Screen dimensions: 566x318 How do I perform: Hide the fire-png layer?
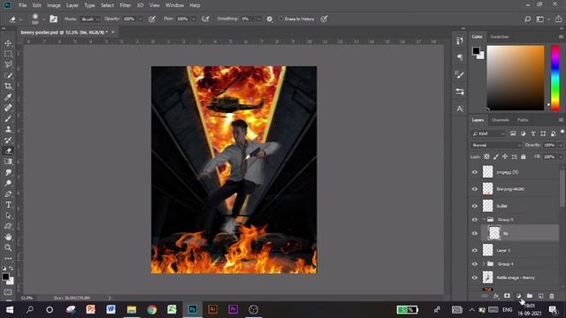pyautogui.click(x=475, y=189)
